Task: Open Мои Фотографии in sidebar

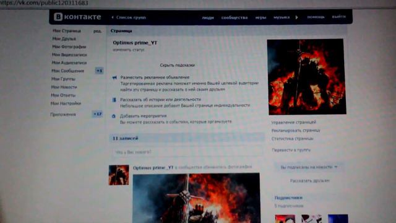Action: [x=69, y=47]
